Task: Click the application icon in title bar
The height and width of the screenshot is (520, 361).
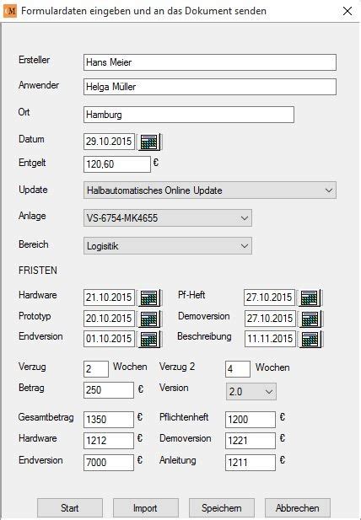Action: coord(9,11)
